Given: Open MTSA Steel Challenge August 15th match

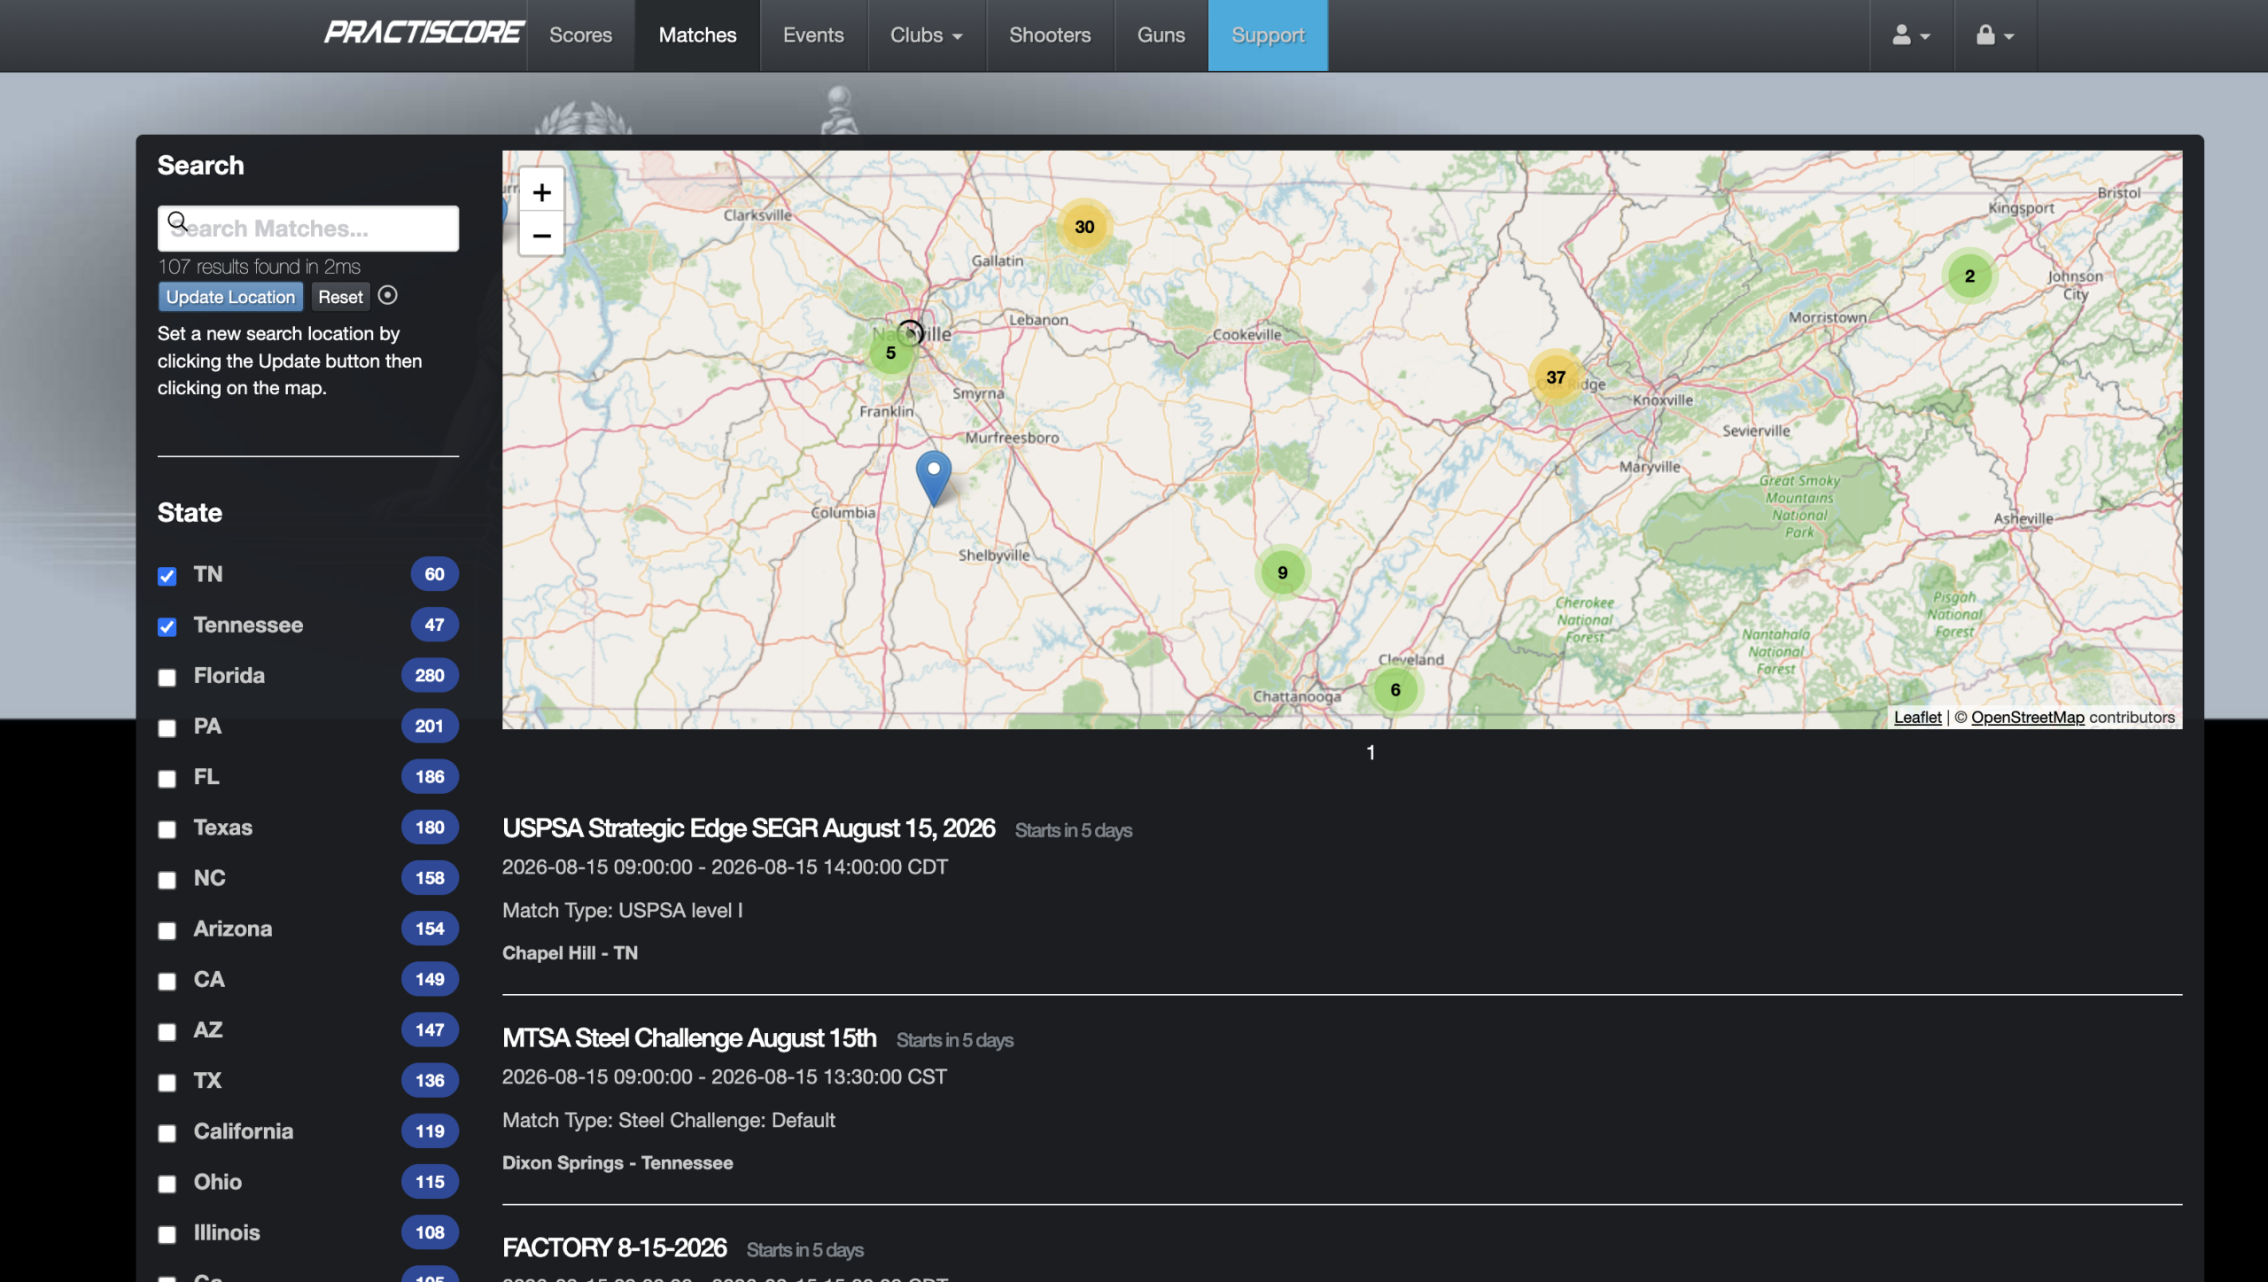Looking at the screenshot, I should [689, 1037].
